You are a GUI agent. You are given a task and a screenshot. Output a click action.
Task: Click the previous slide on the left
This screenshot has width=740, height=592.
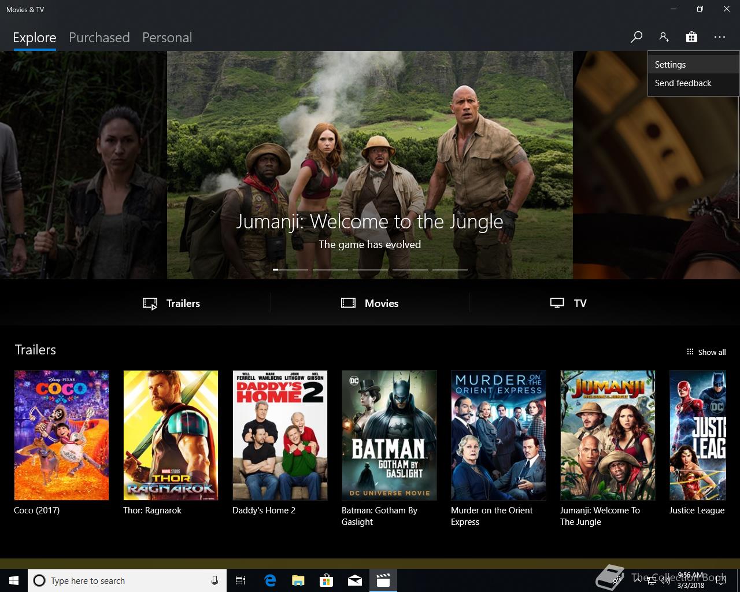tap(83, 165)
